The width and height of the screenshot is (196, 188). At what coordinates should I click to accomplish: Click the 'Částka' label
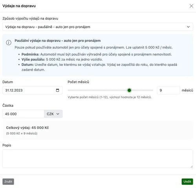[x=8, y=106]
